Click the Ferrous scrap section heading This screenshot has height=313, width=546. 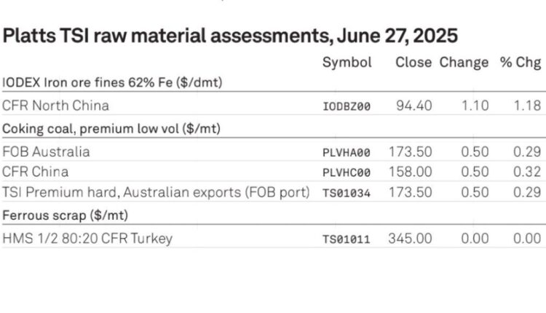point(65,215)
